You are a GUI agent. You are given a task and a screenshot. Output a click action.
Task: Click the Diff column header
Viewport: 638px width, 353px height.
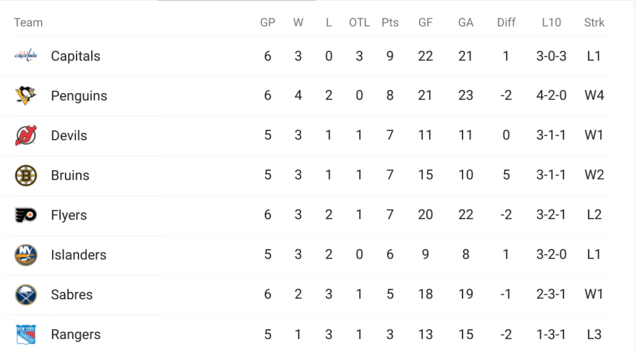pyautogui.click(x=506, y=23)
